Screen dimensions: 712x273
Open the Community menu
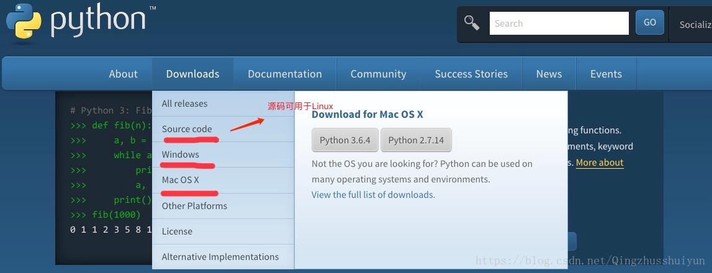[378, 74]
